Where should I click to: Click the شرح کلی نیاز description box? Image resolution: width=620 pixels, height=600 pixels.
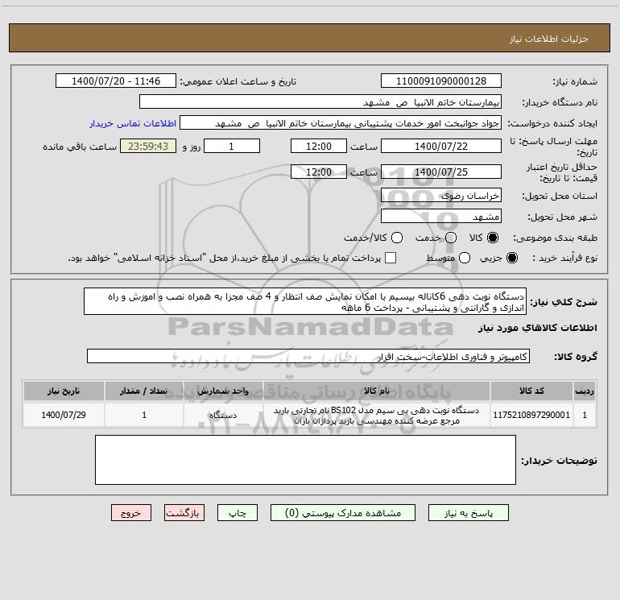305,301
